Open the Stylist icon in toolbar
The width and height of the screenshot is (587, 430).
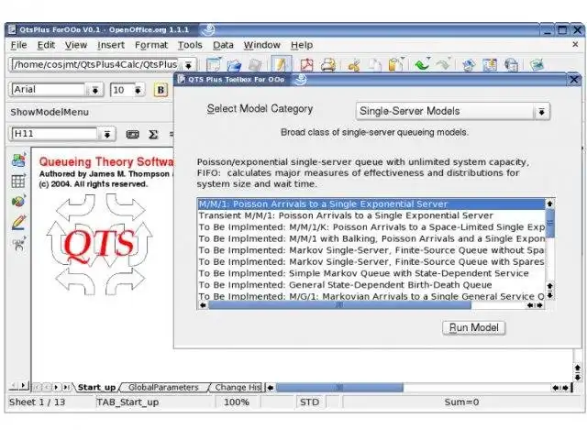pos(490,65)
